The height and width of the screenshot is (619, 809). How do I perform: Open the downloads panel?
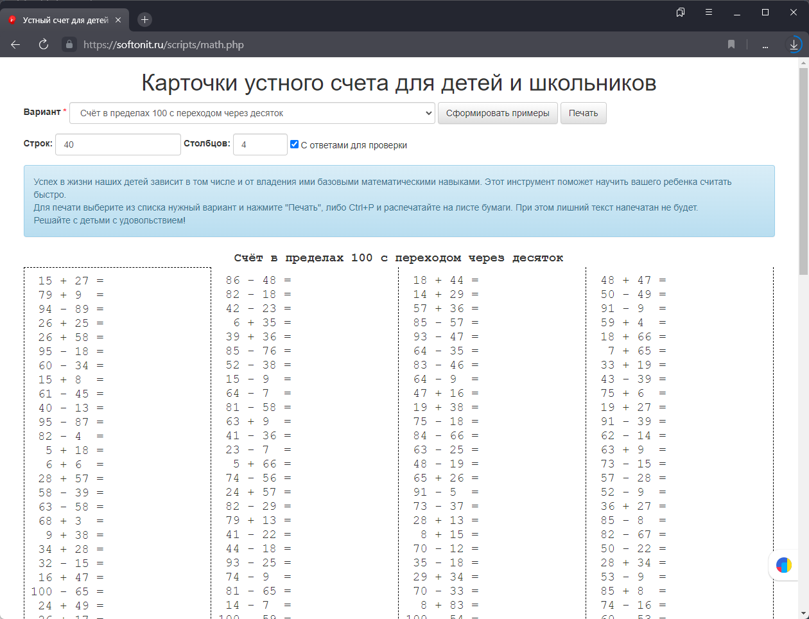[x=794, y=44]
